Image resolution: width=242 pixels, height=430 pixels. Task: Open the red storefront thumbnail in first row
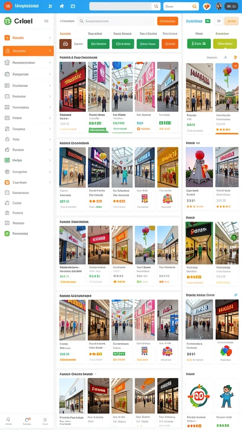click(x=72, y=87)
